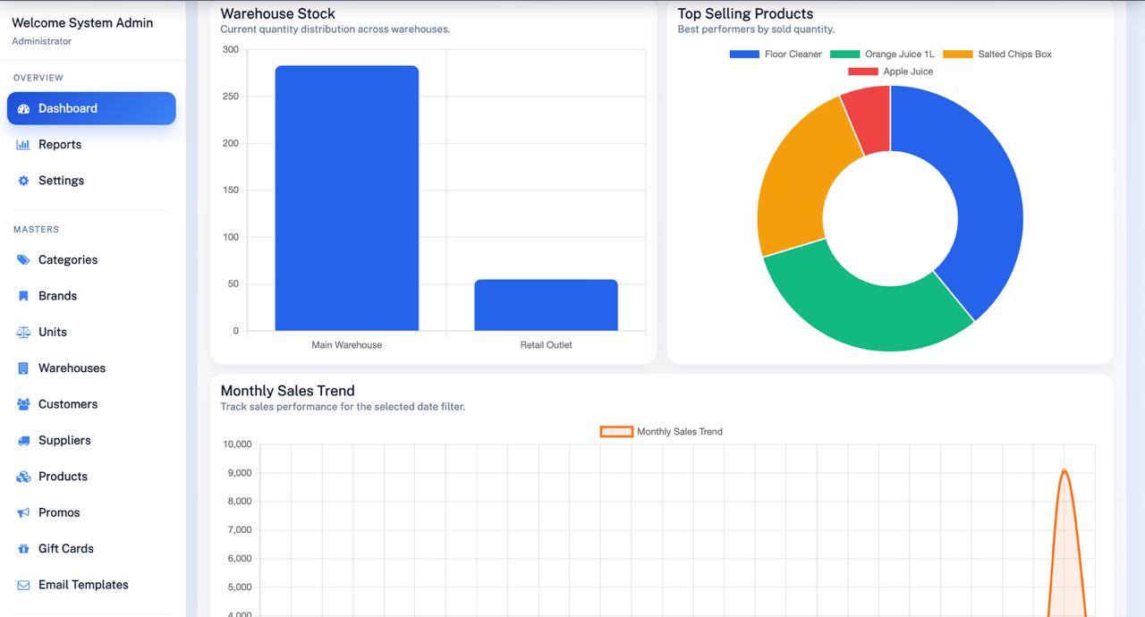Screen dimensions: 1145x617
Task: Click the Units scale icon
Action: [x=21, y=332]
